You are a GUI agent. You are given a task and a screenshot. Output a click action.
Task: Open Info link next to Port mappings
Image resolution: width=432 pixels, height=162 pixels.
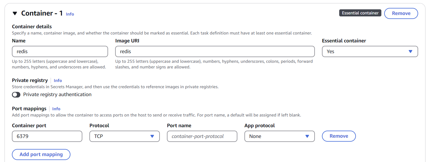(56, 109)
